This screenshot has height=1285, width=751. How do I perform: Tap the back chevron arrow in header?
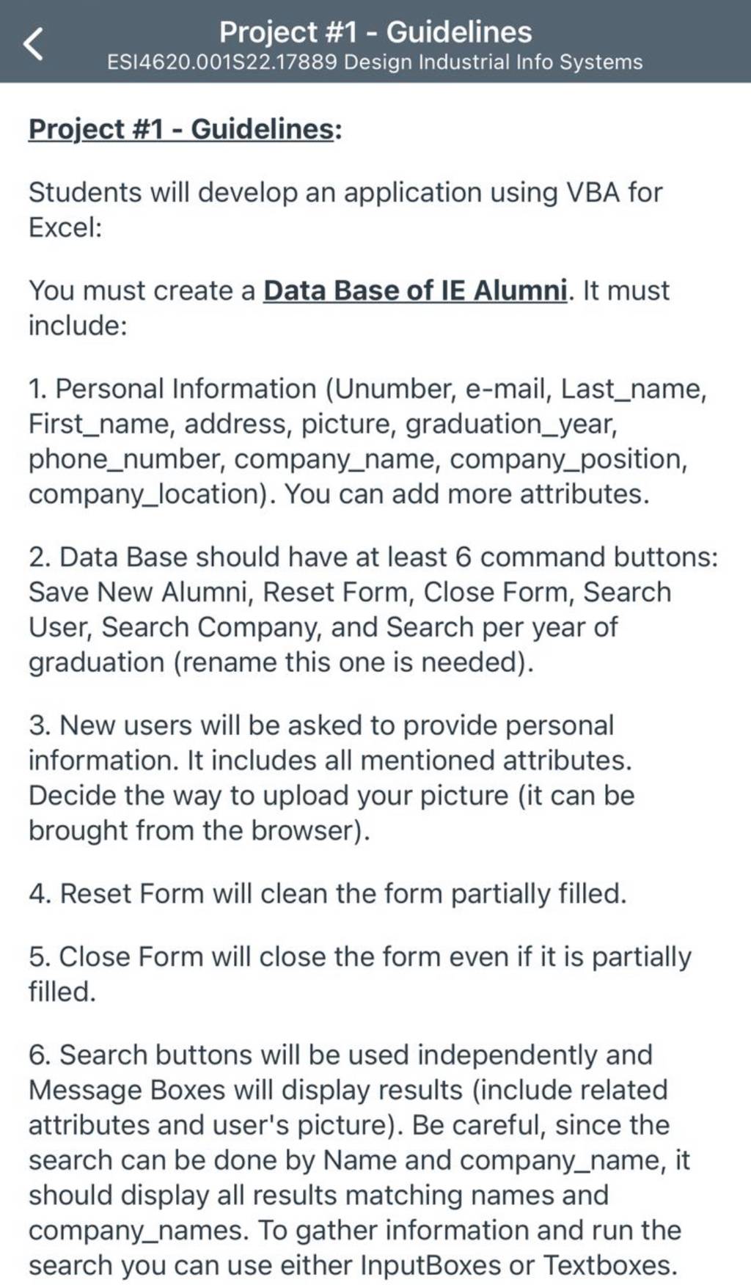[34, 43]
